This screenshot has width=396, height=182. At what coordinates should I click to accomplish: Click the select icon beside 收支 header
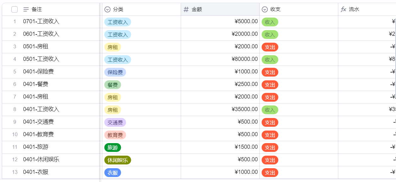coord(265,9)
